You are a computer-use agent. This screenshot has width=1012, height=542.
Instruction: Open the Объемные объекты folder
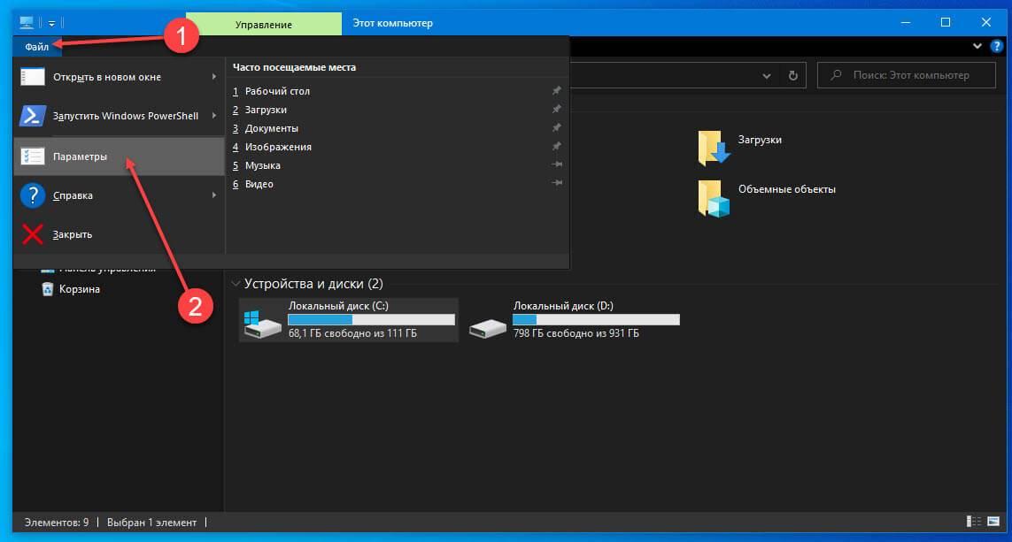[x=767, y=198]
